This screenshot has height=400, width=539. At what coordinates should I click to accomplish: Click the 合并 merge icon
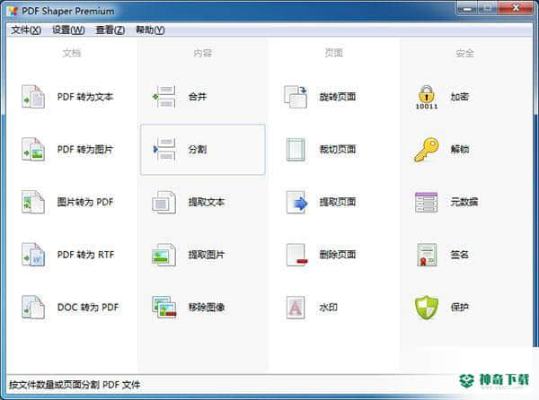(164, 97)
